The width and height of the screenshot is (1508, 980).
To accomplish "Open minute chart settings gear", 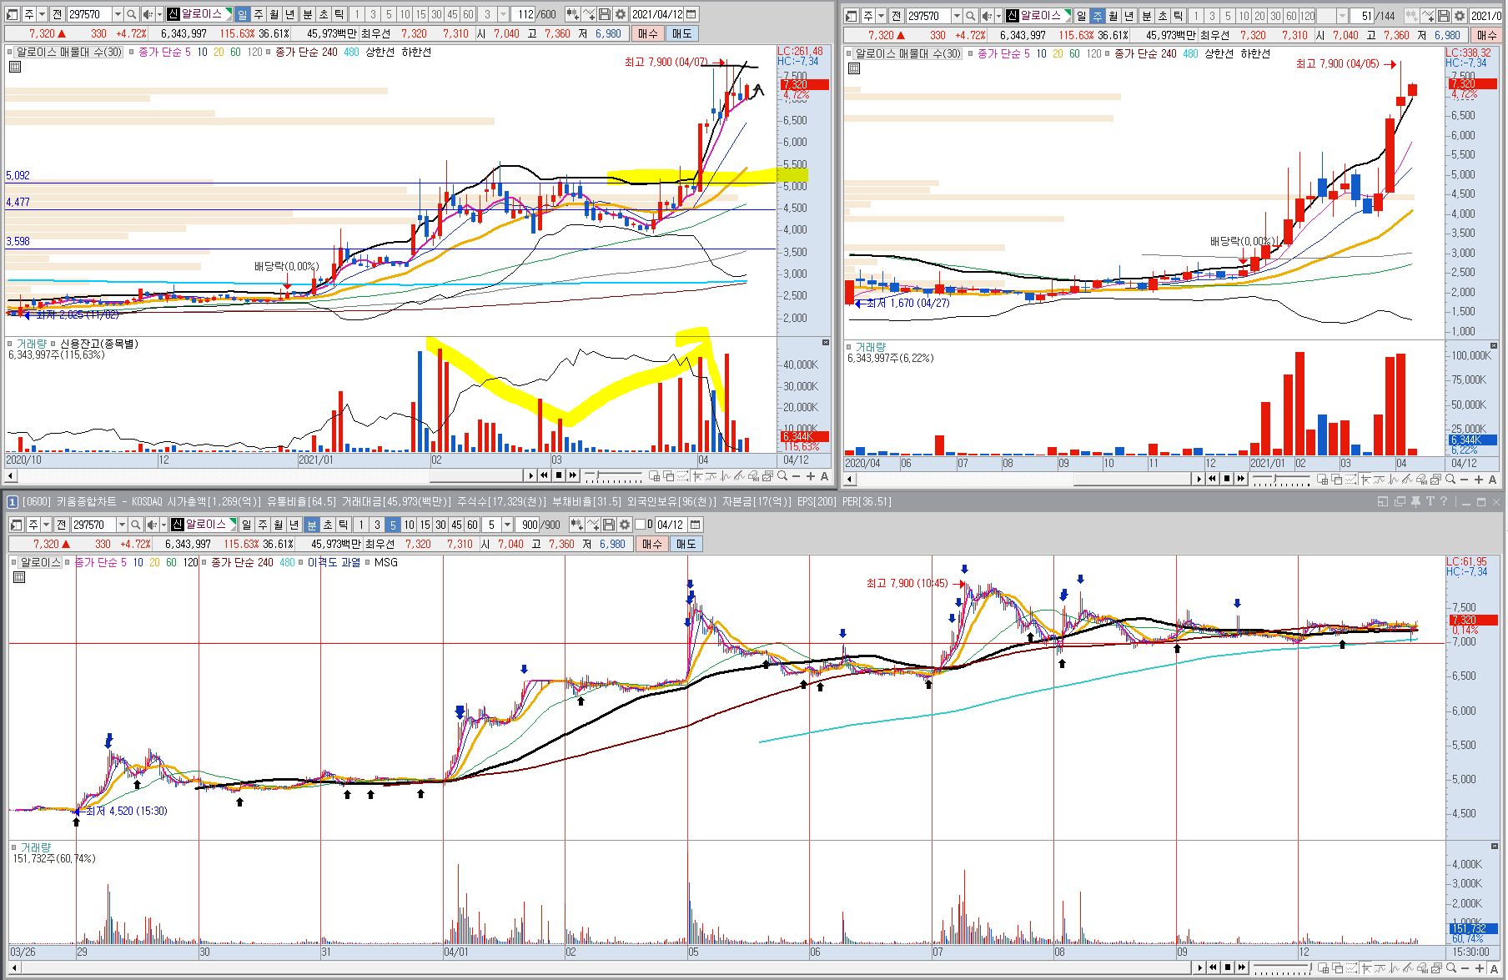I will click(625, 525).
